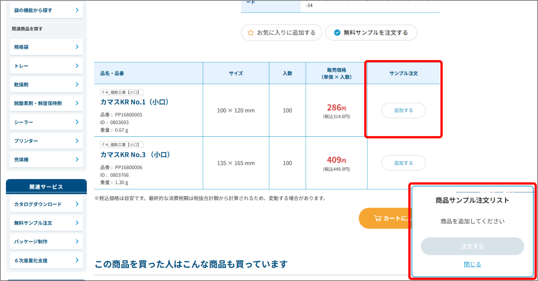The image size is (538, 281).
Task: Open the ６次産業化支援 service link
Action: pos(46,260)
